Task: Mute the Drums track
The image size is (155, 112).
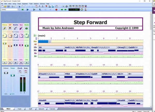Action: 26,63
